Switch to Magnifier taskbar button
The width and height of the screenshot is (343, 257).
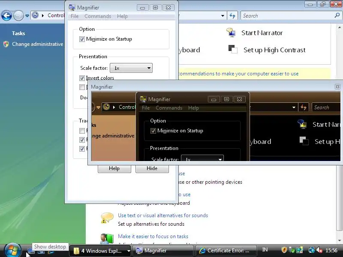coord(163,251)
